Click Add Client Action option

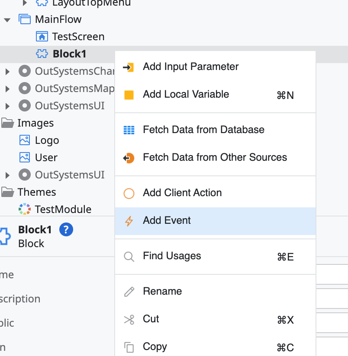182,193
